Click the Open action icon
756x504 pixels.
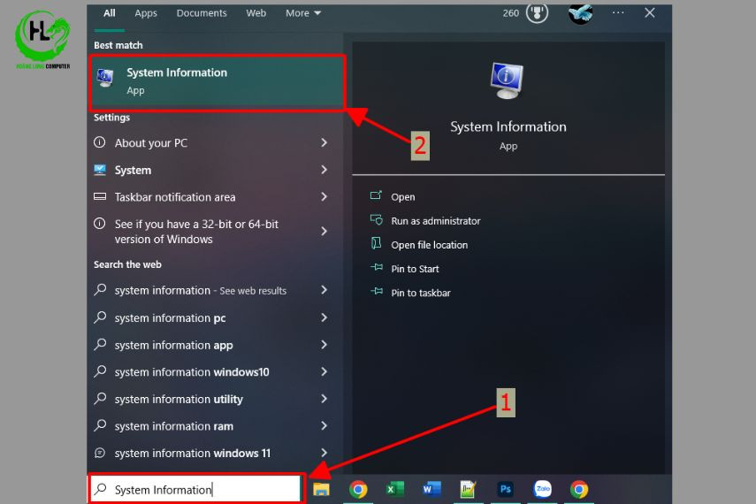point(376,195)
